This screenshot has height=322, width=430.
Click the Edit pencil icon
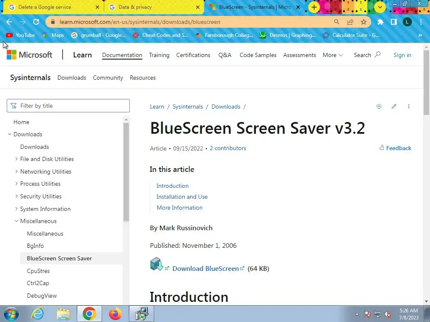394,106
